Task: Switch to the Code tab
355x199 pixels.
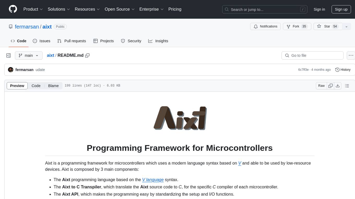Action: point(19,41)
